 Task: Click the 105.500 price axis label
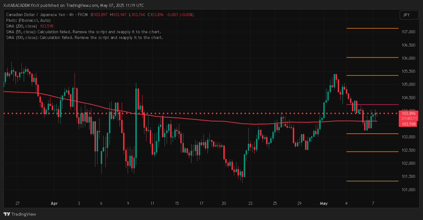408,71
